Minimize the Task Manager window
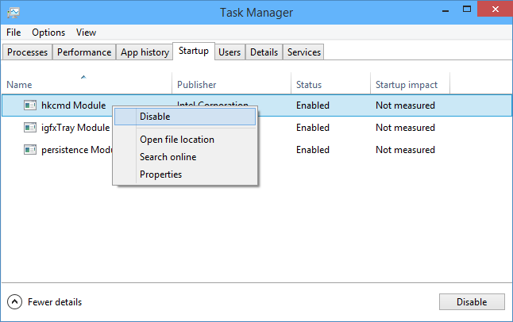Screen dimensions: 513x322 pos(445,10)
